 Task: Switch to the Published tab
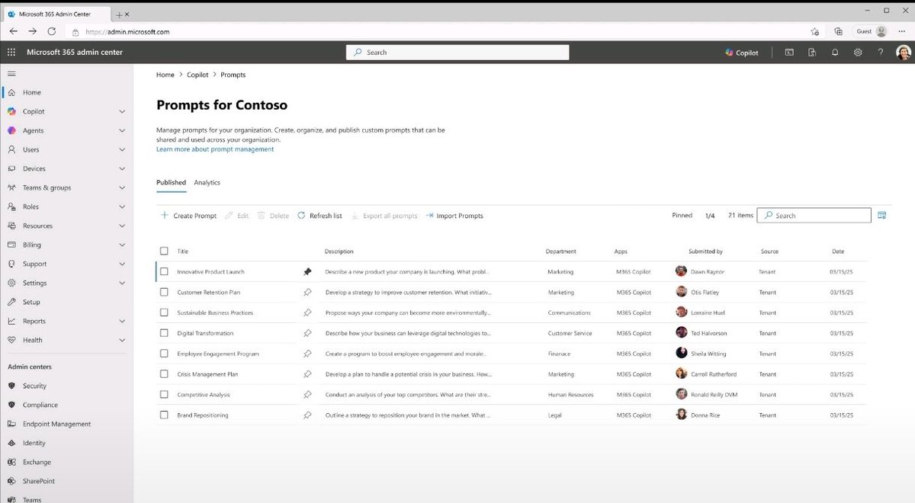pos(171,183)
